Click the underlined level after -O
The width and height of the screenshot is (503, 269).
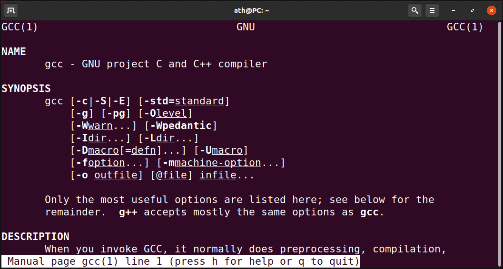171,113
